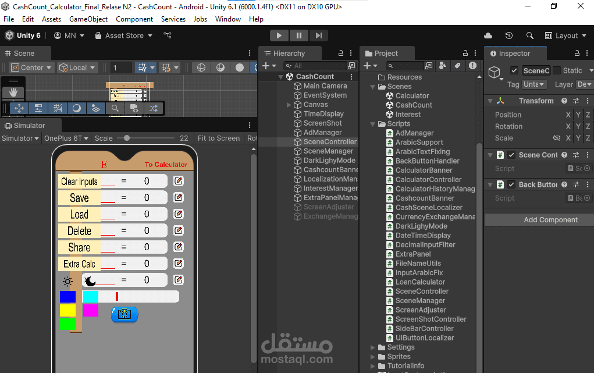The width and height of the screenshot is (594, 373).
Task: Switch to the Simulator tab
Action: click(30, 126)
